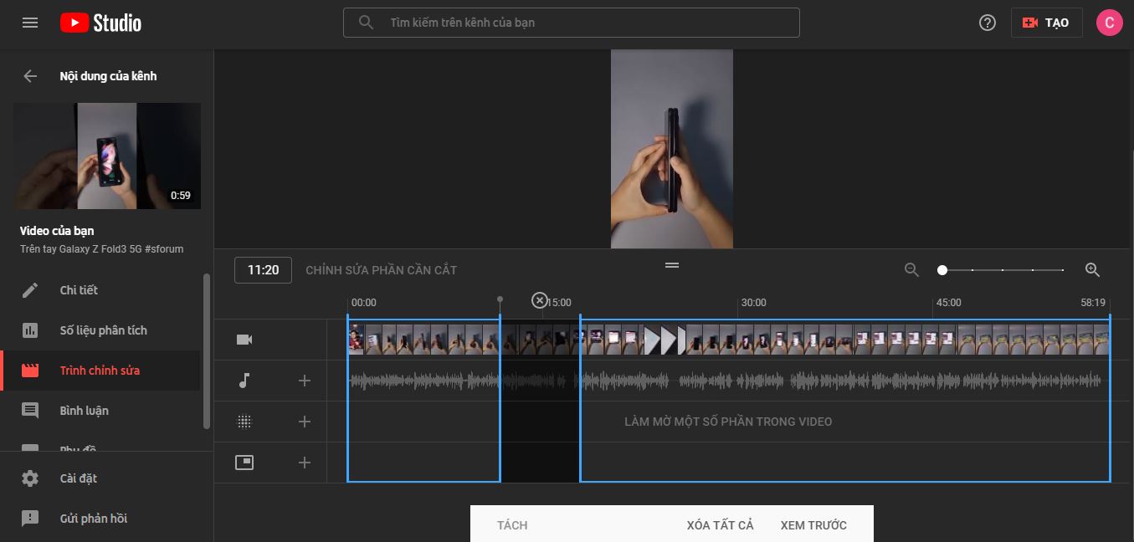1134x542 pixels.
Task: Select Bình luận in the sidebar
Action: point(84,411)
